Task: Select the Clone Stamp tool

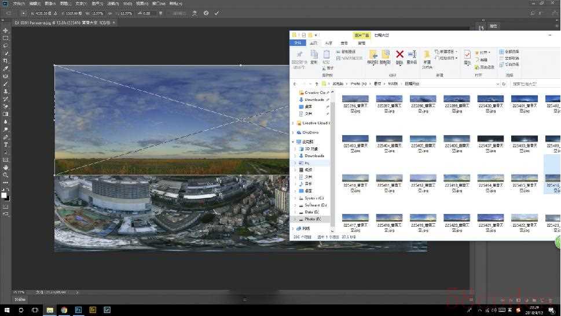Action: pos(5,92)
